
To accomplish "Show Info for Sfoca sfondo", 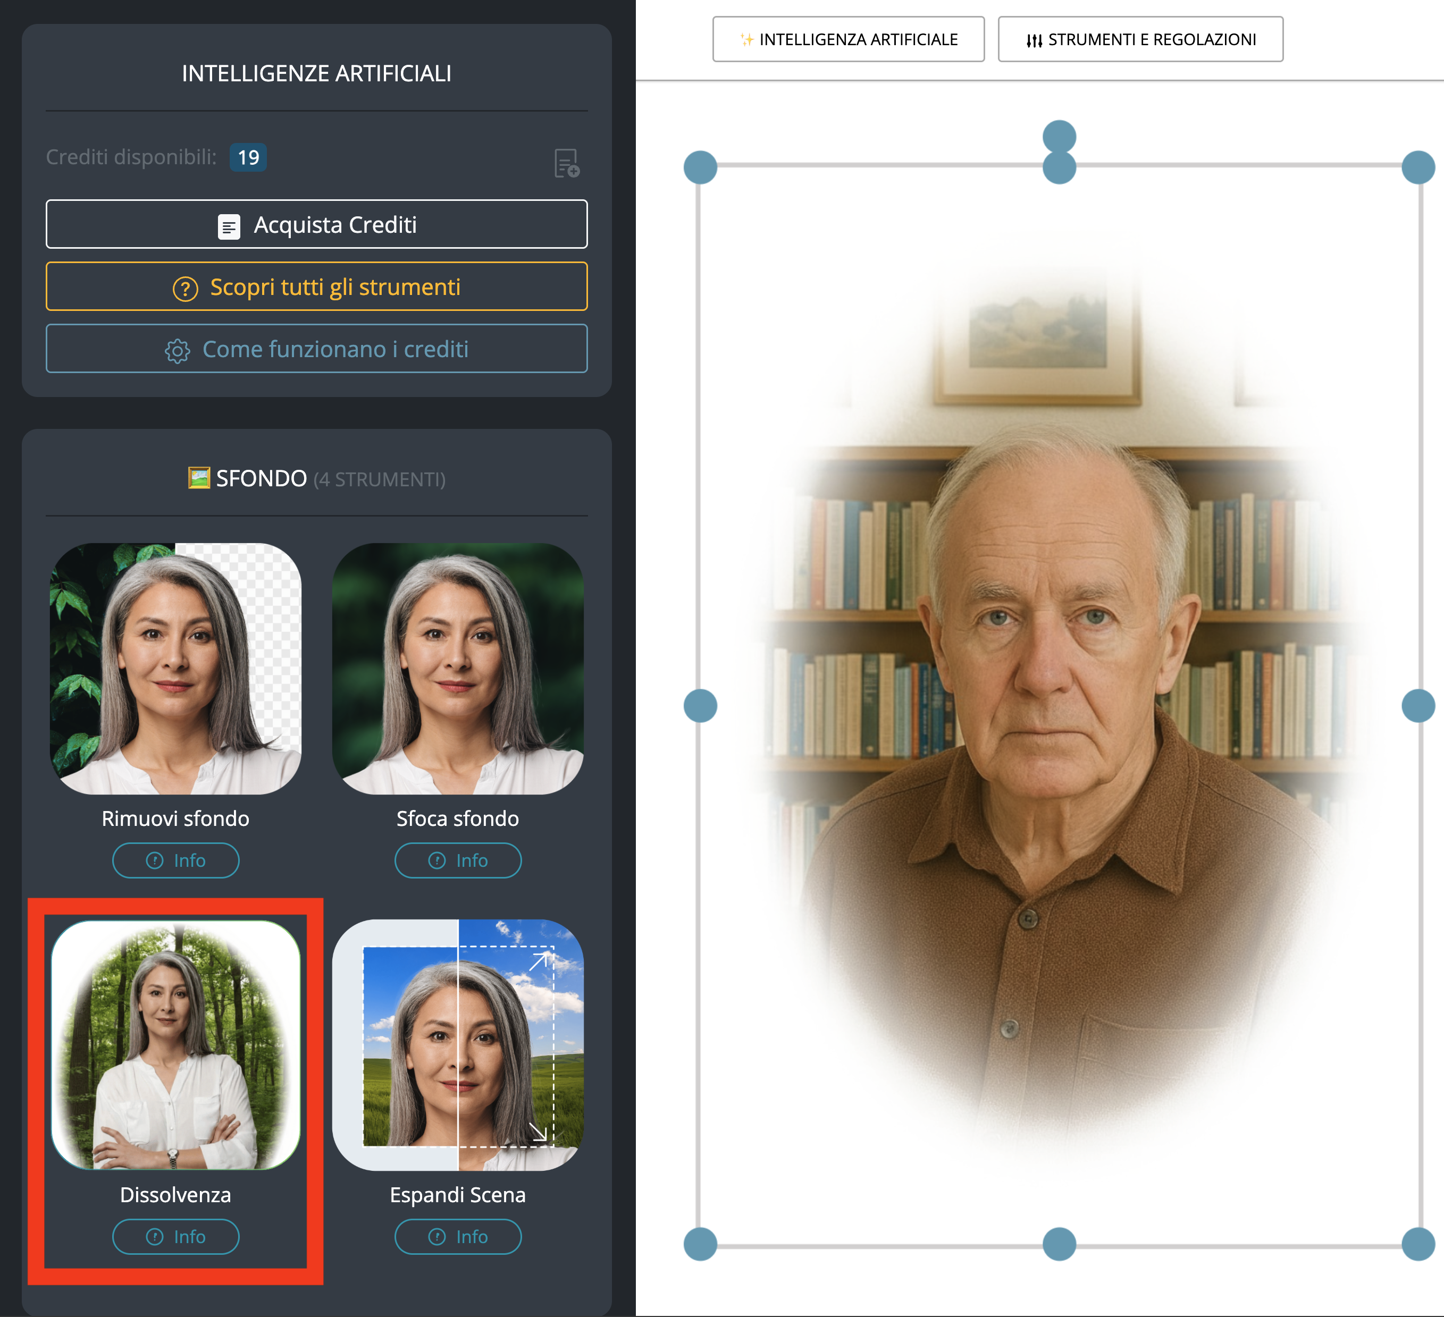I will [458, 860].
